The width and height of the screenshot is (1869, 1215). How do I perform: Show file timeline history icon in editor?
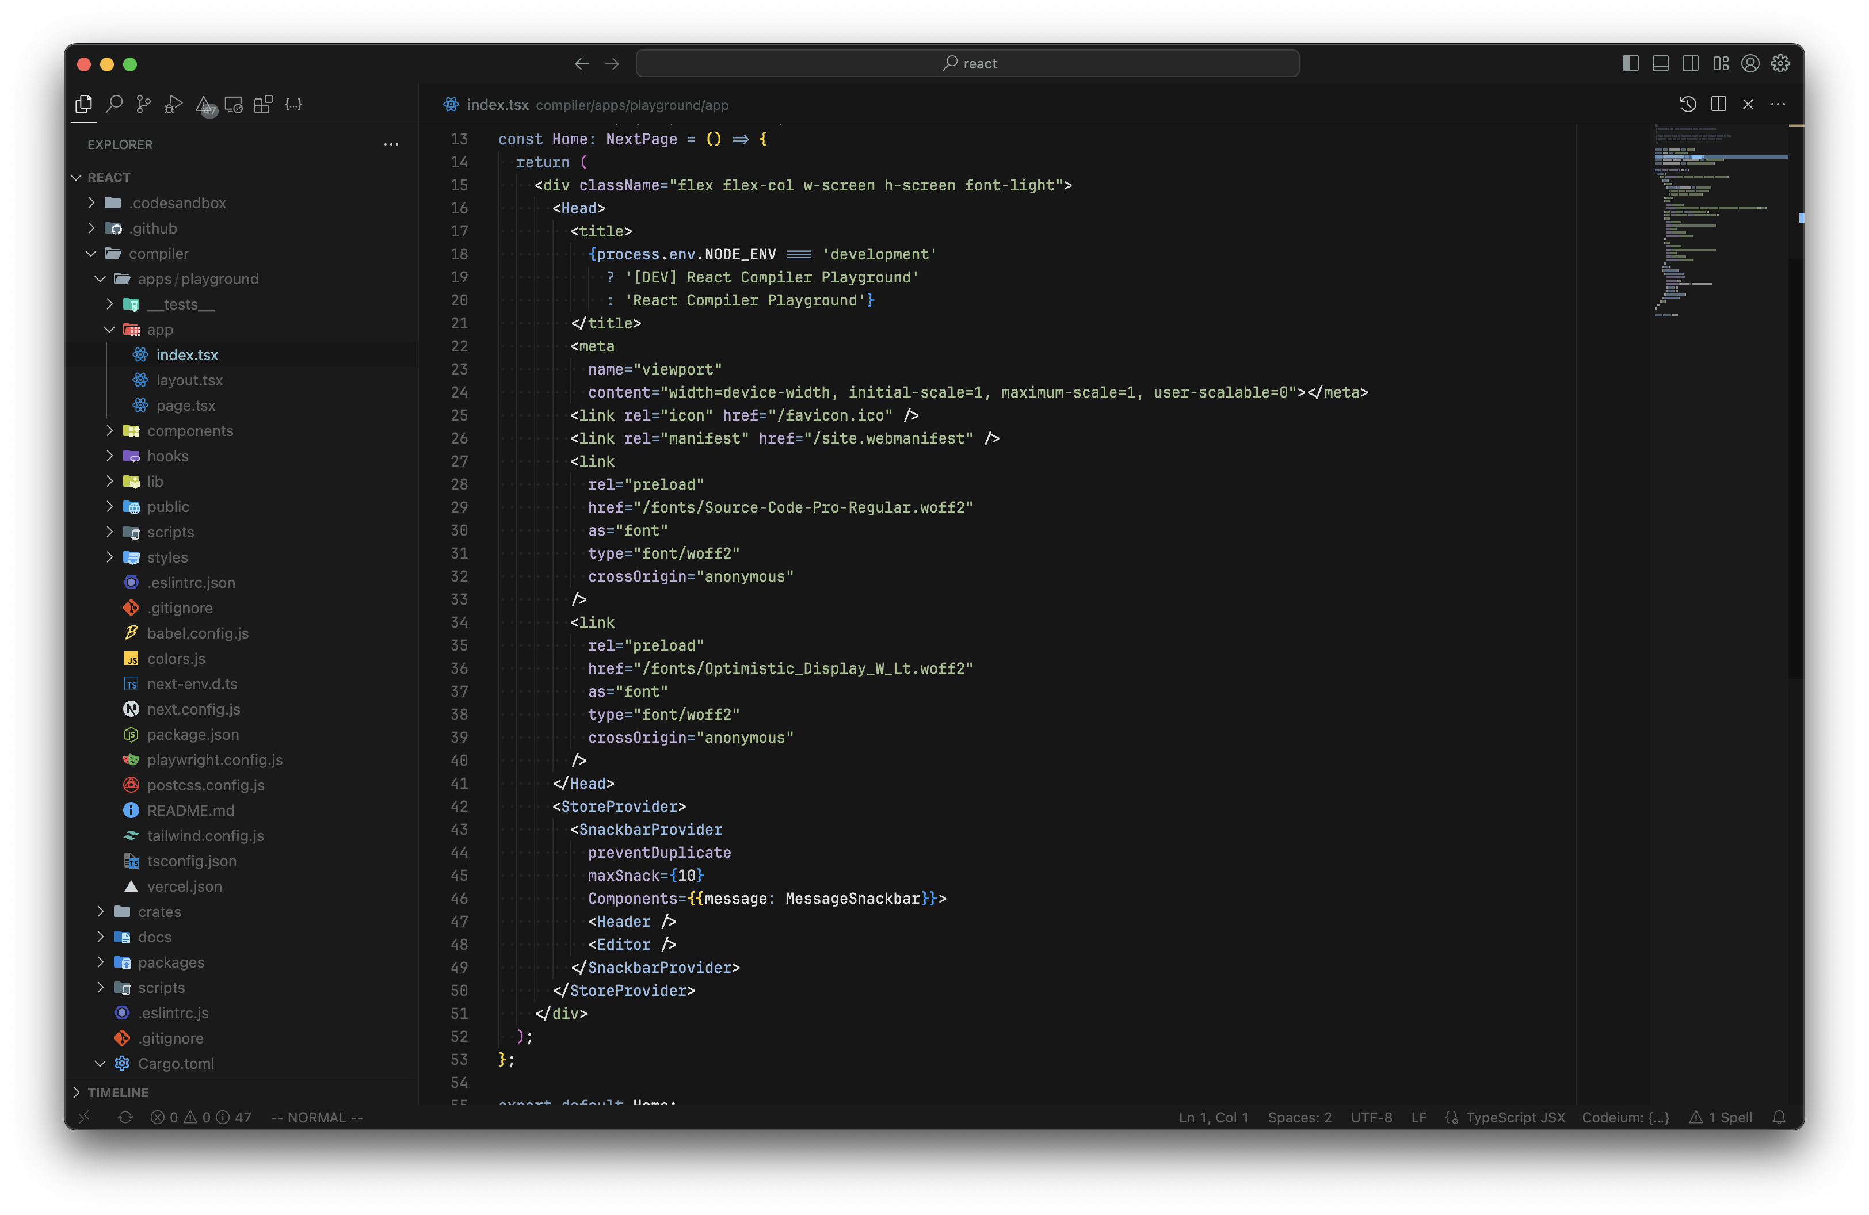1688,104
